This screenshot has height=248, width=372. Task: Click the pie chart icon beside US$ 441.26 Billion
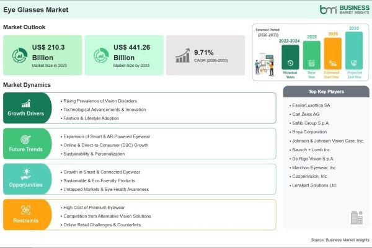(x=101, y=55)
